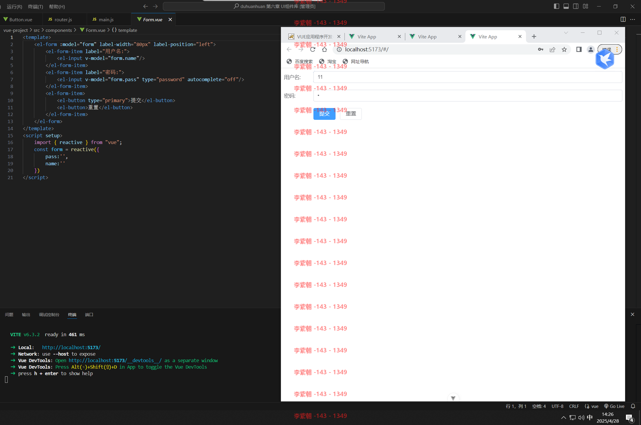Open browser profile avatar
Viewport: 641px width, 425px height.
(591, 49)
